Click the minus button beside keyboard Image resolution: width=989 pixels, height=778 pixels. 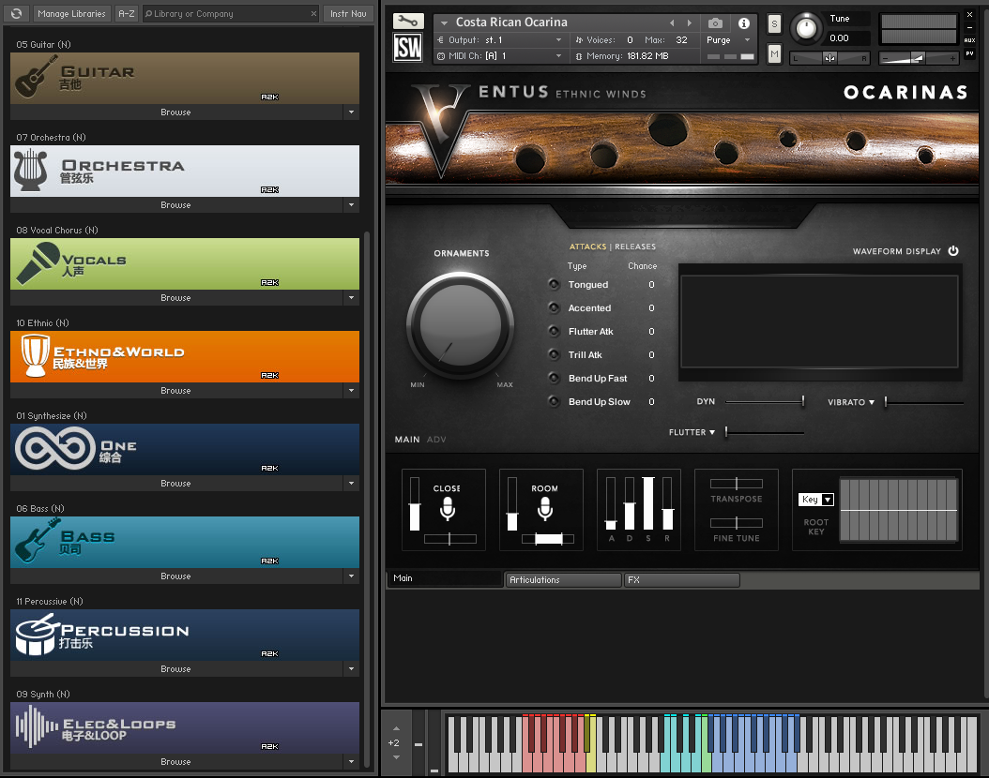418,744
